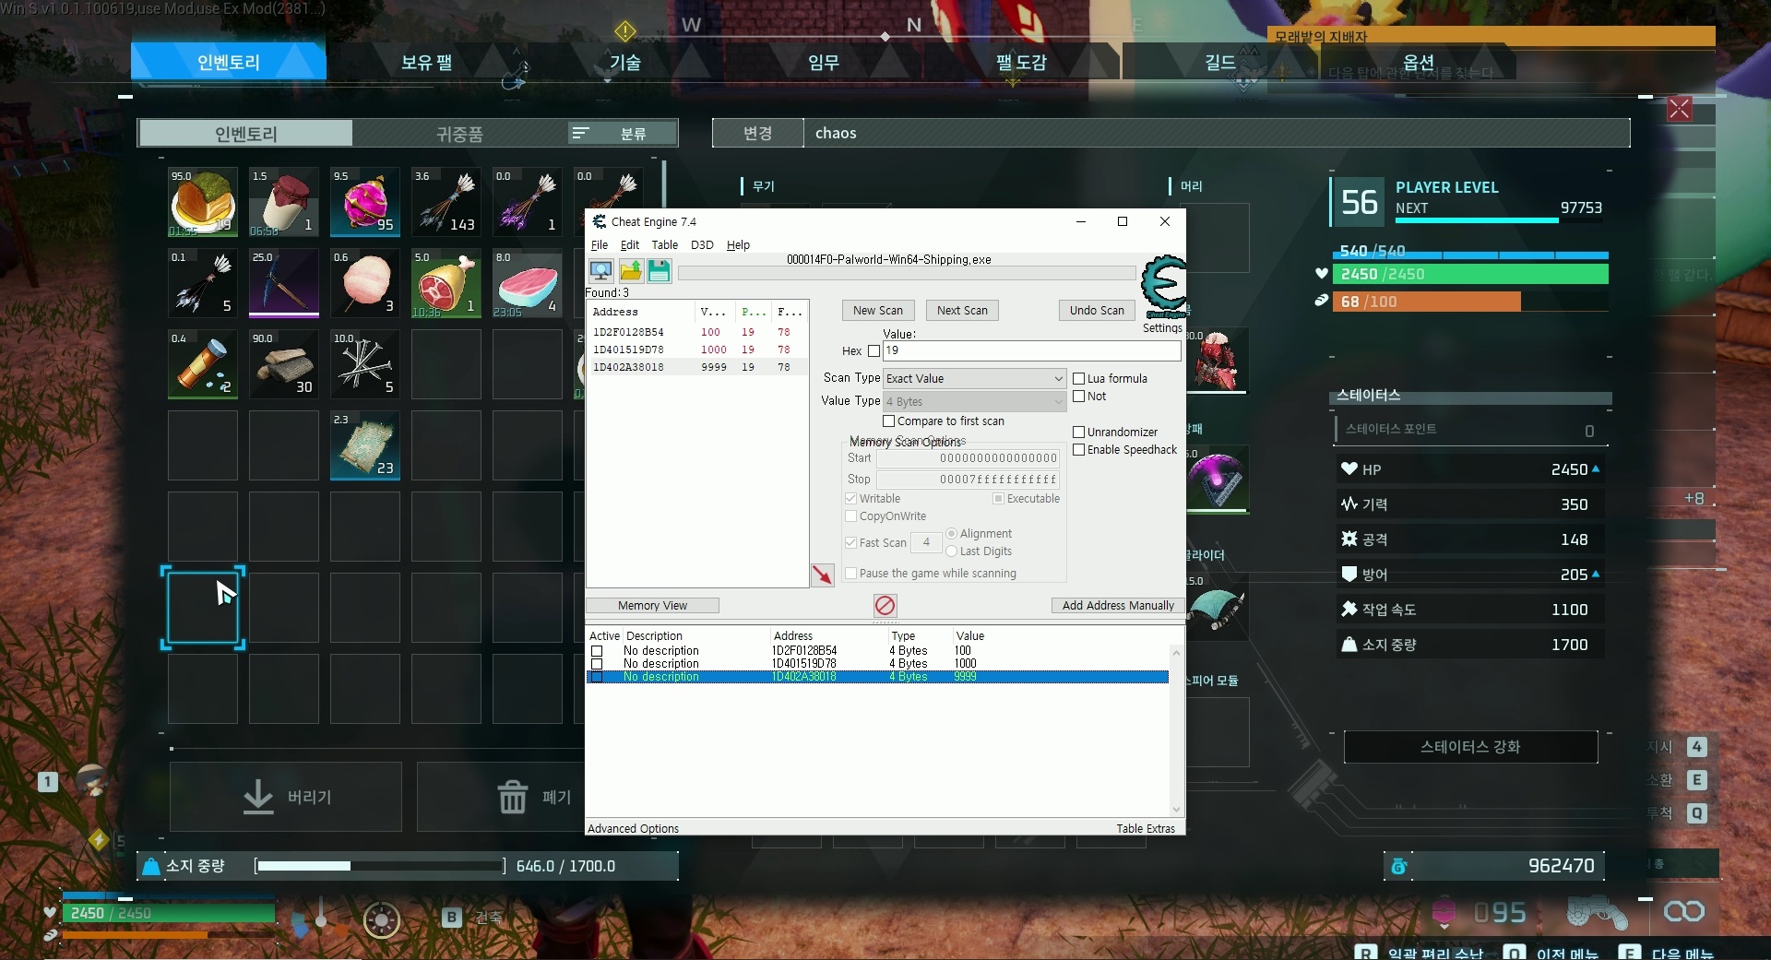Open the 옵션 tab
The image size is (1771, 960).
[x=1418, y=62]
